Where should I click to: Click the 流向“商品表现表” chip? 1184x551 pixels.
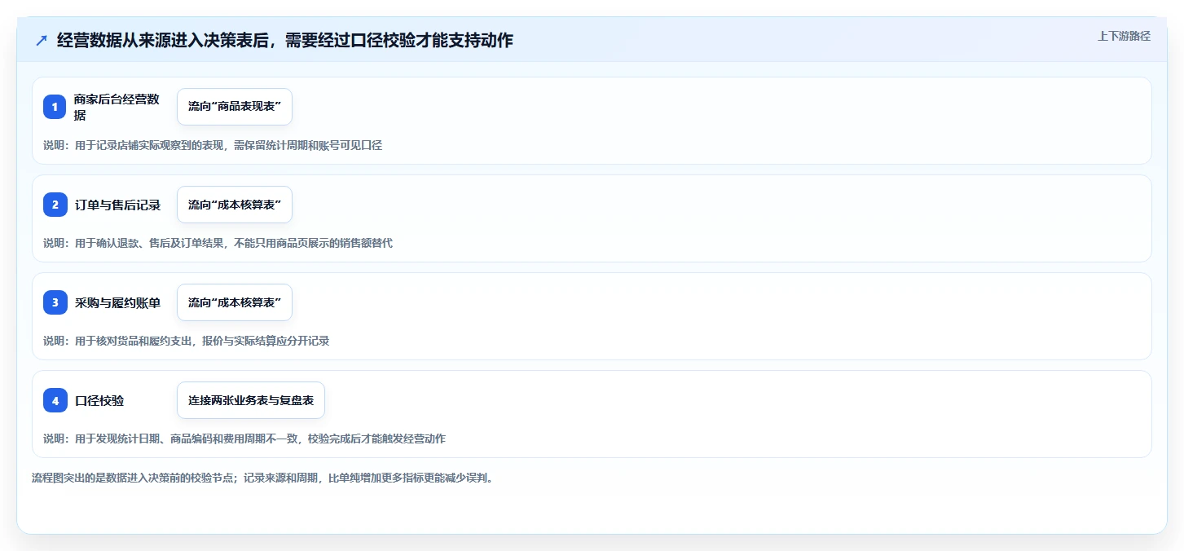pos(235,107)
